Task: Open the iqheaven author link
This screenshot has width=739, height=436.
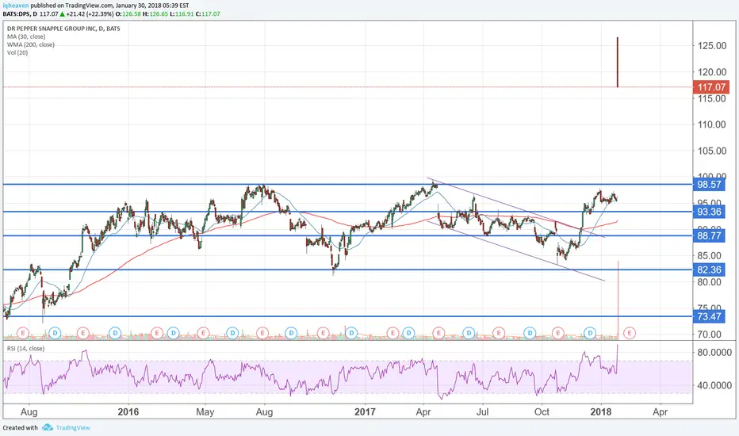Action: (x=16, y=6)
